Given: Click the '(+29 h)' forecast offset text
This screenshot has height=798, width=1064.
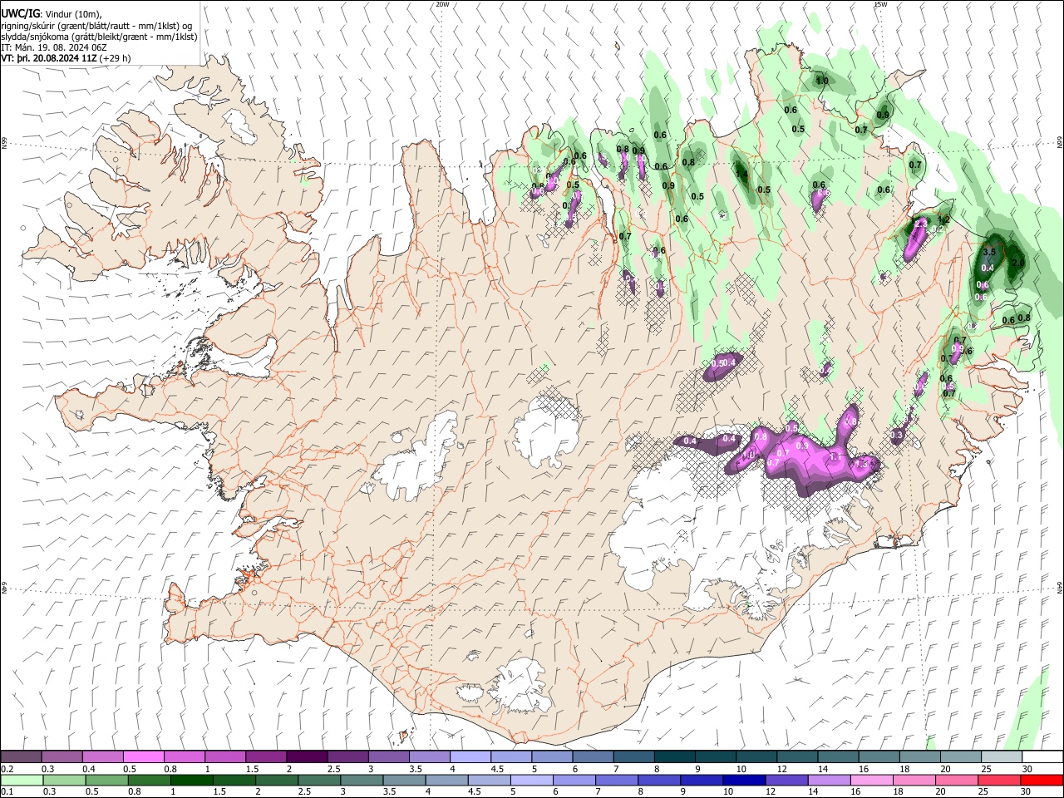Looking at the screenshot, I should pyautogui.click(x=116, y=58).
